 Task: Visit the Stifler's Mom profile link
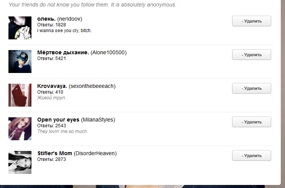(x=55, y=153)
